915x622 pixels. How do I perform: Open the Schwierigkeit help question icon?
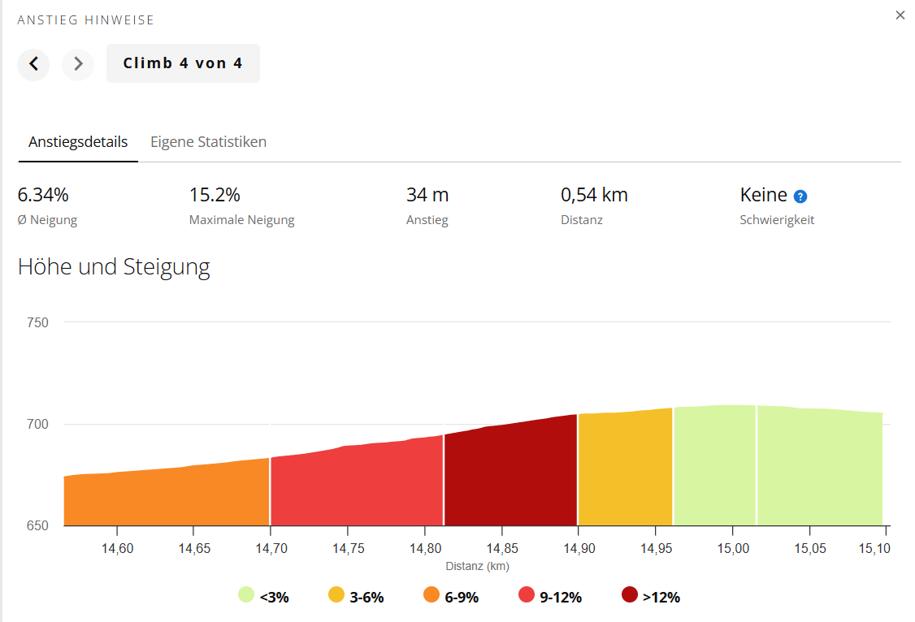pos(800,197)
